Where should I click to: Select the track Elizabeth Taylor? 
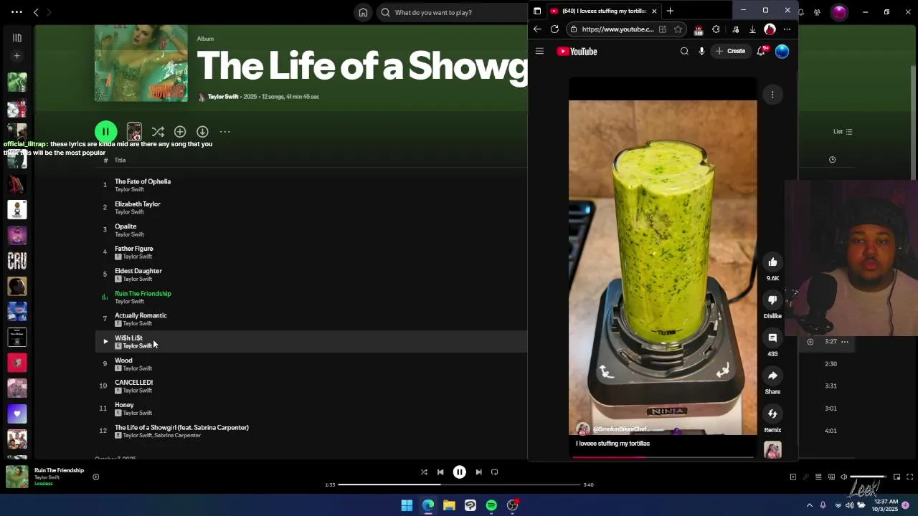pos(138,204)
